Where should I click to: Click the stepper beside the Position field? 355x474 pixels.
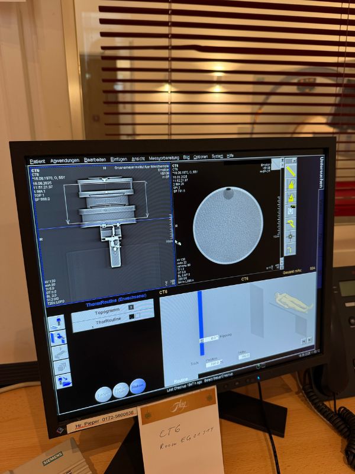pos(221,362)
